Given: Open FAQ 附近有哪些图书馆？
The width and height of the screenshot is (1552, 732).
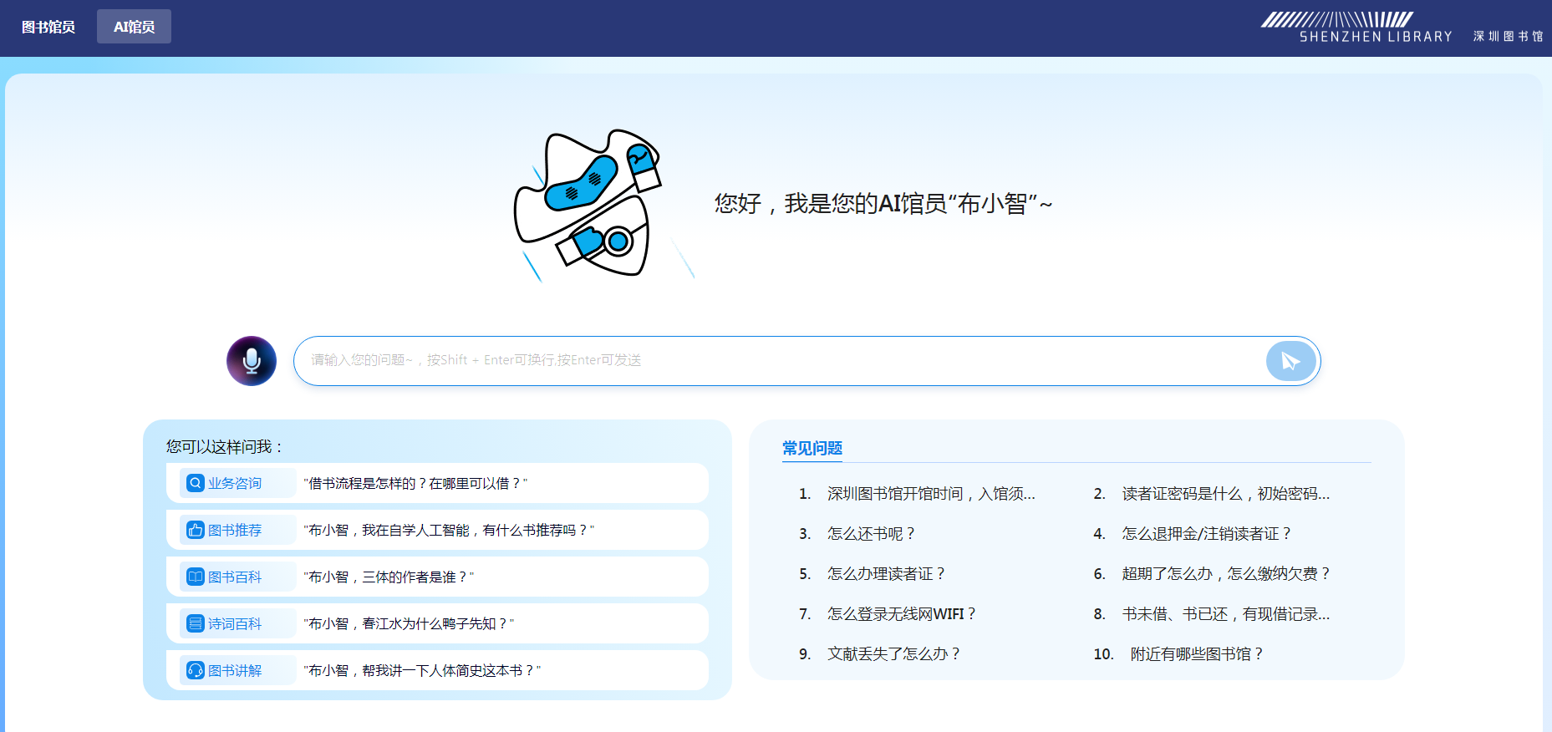Looking at the screenshot, I should (1196, 654).
